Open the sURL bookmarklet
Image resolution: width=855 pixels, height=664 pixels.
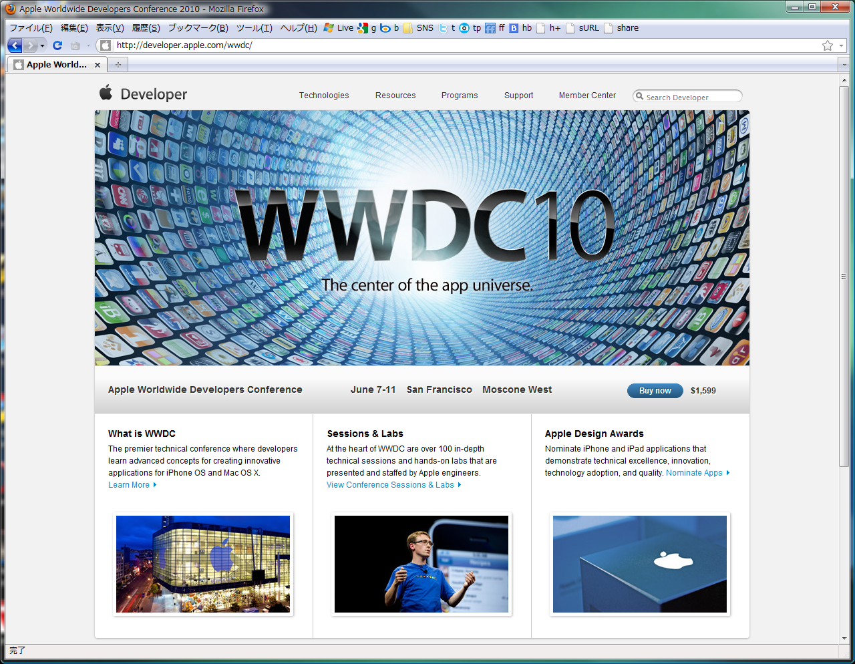(582, 28)
